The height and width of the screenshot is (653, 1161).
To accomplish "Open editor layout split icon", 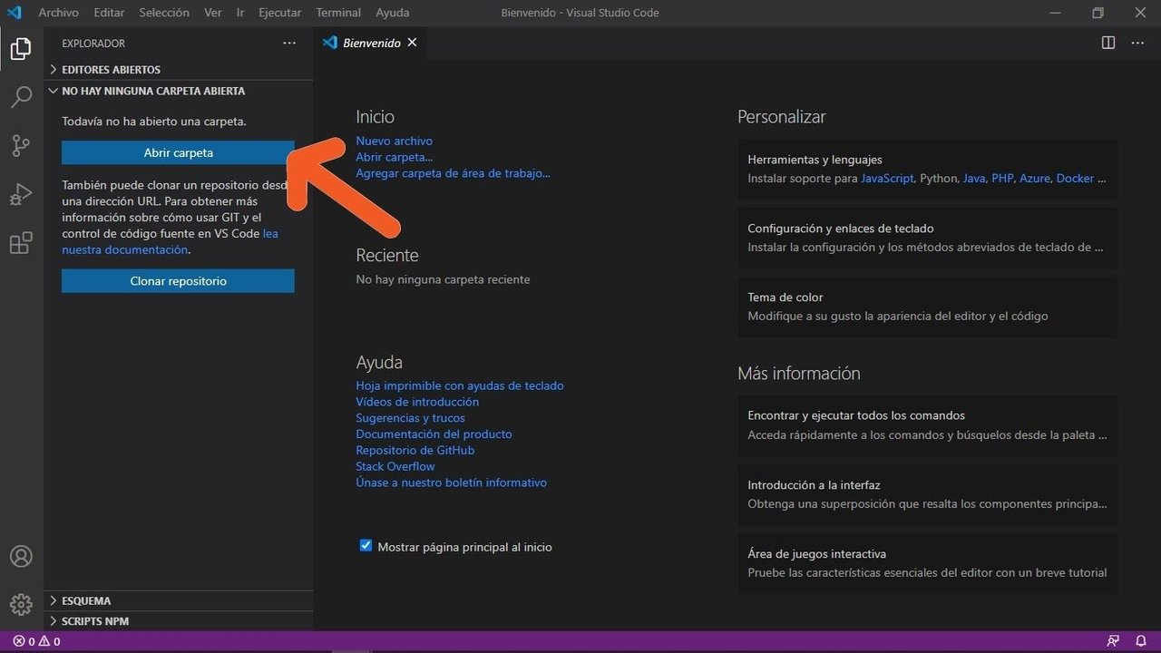I will pyautogui.click(x=1107, y=42).
